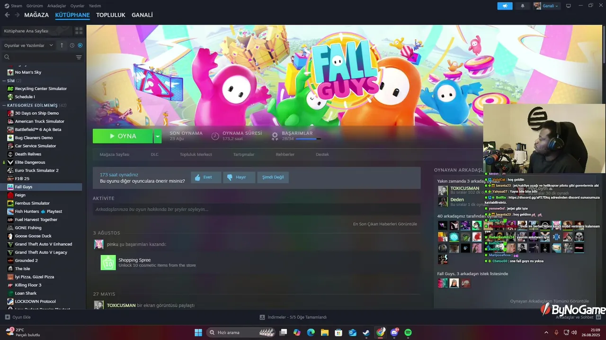Open Windows Start menu
Viewport: 606px width, 340px height.
[x=198, y=332]
